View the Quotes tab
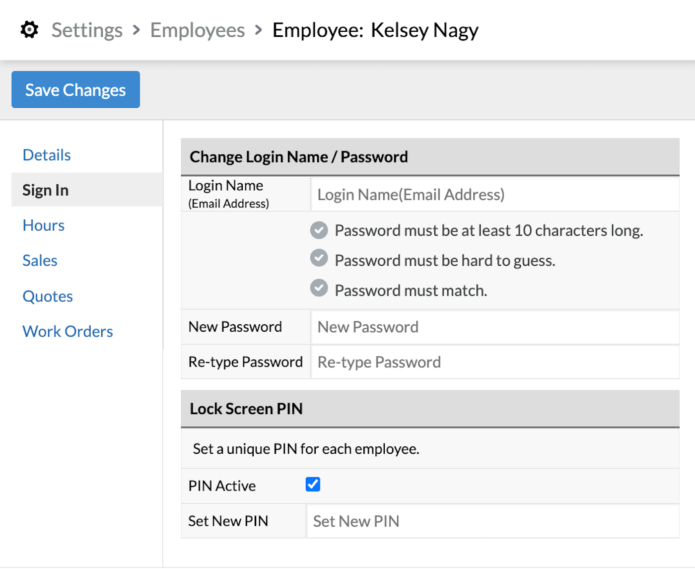Viewport: 695px width, 569px height. pos(48,296)
